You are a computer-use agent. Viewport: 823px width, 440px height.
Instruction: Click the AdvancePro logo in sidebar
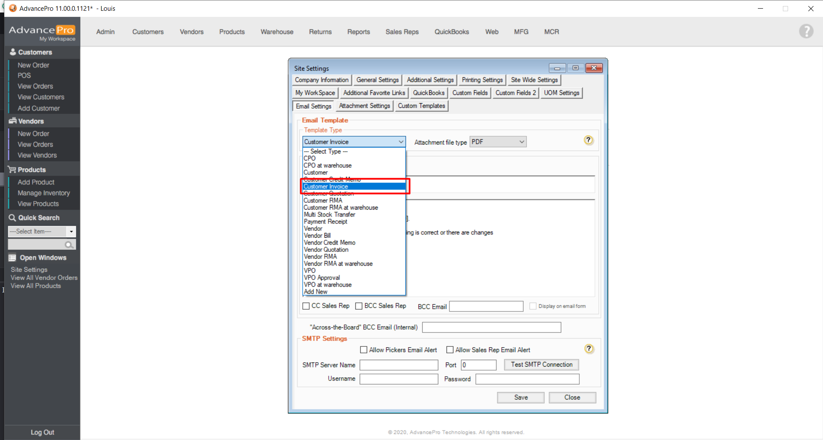click(42, 32)
